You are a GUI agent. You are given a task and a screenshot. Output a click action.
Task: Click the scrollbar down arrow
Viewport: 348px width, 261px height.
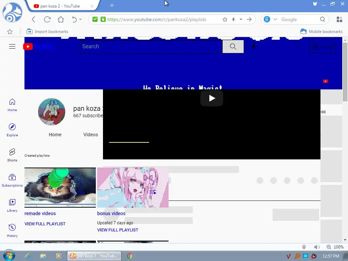(x=345, y=240)
